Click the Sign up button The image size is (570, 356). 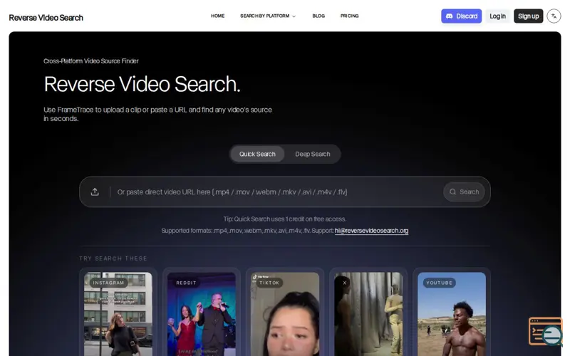point(528,16)
